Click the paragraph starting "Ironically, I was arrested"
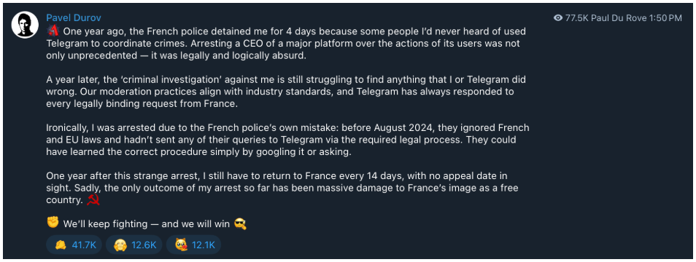Screen dimensions: 696x262 [287, 140]
